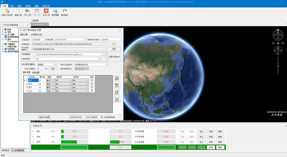Image resolution: width=287 pixels, height=157 pixels.
Task: Switch to the 资源属性设置 tab
Action: (x=37, y=35)
